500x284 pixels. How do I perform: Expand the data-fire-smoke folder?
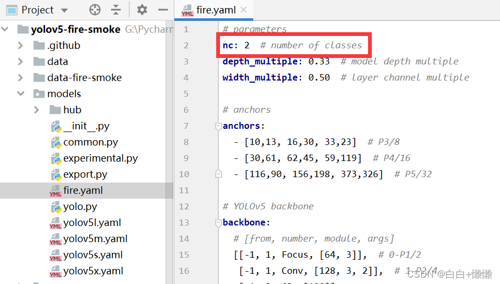20,77
